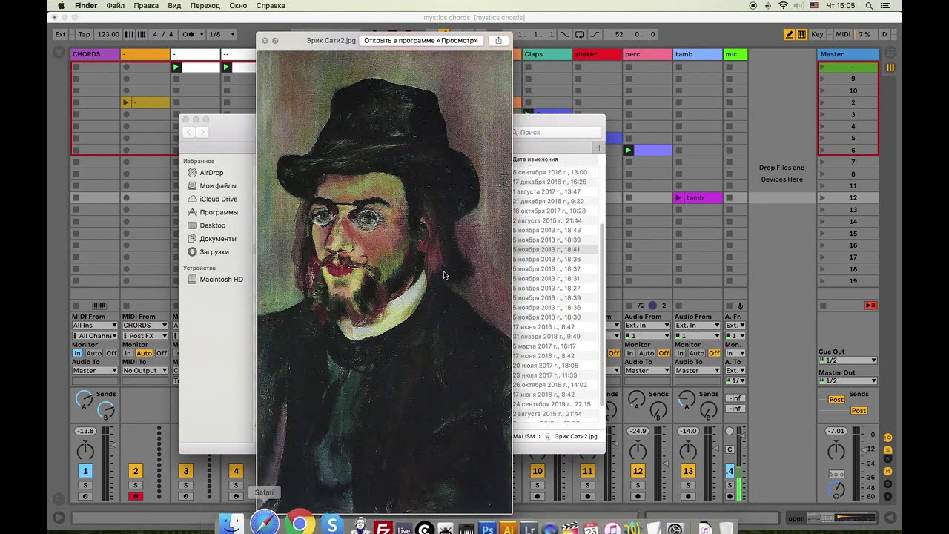Click the Key map mode button

pyautogui.click(x=818, y=34)
